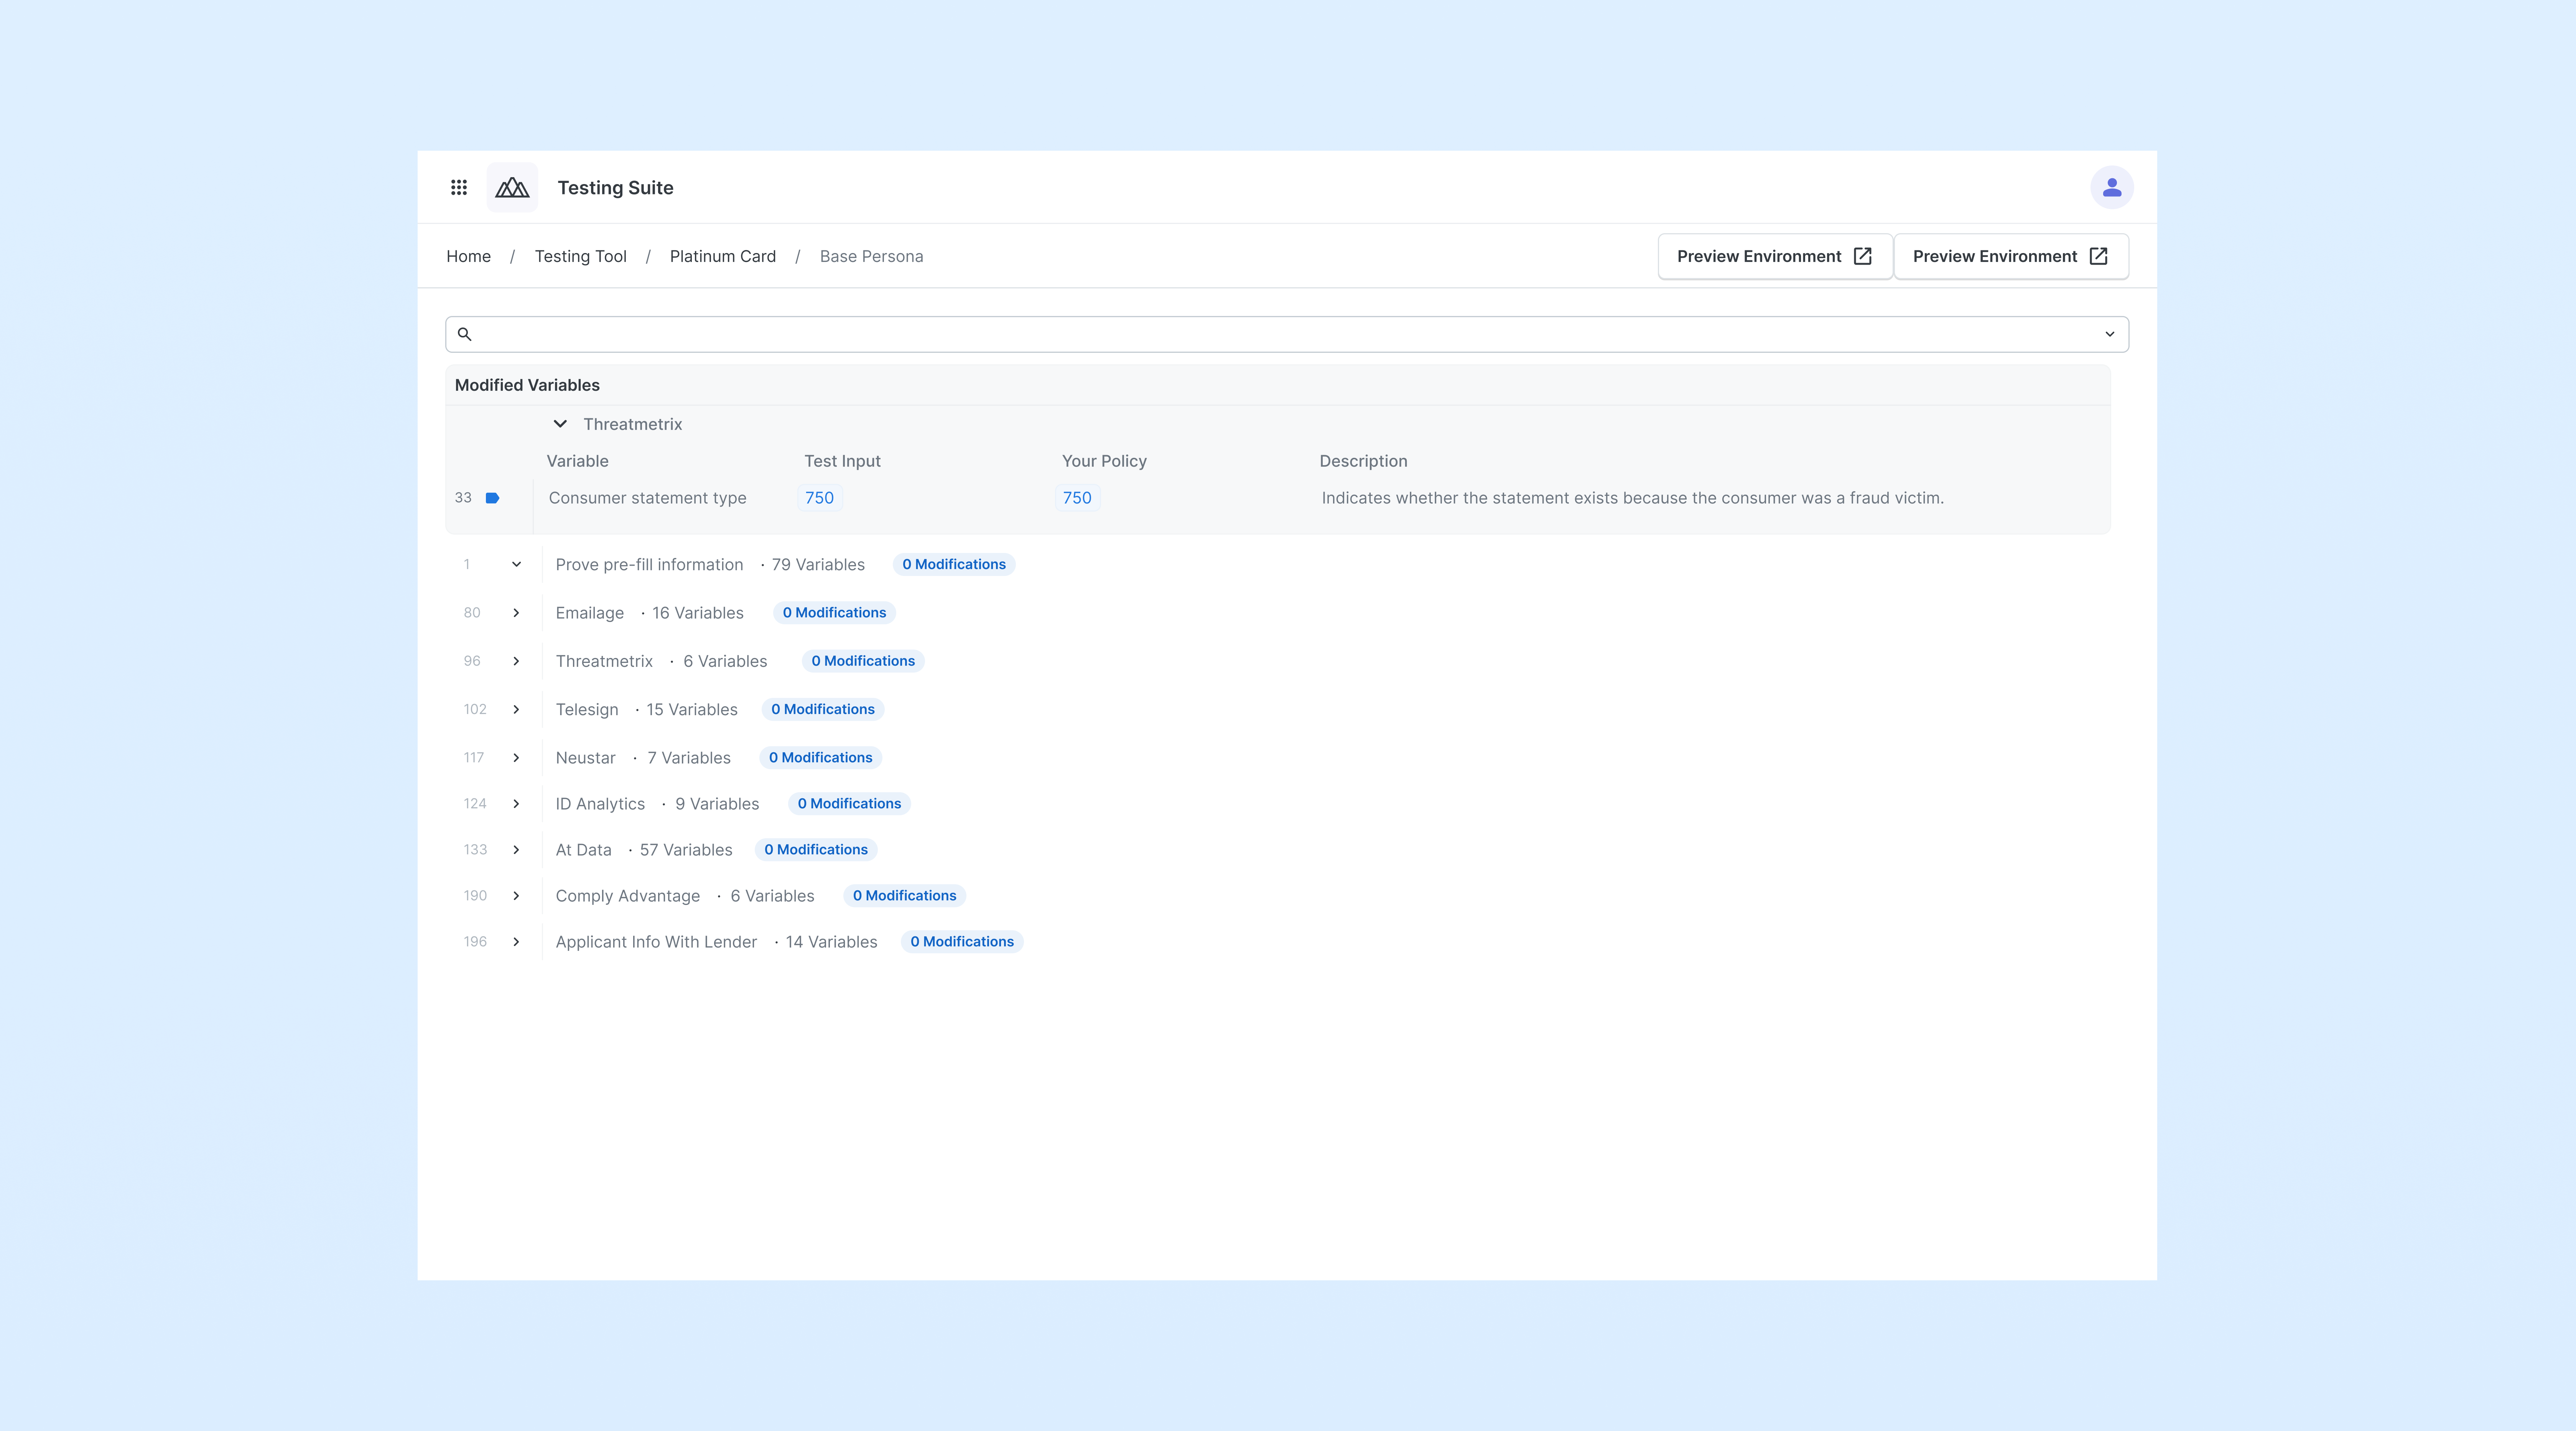Click the search magnifier icon
Screen dimensions: 2576x1431
(464, 334)
